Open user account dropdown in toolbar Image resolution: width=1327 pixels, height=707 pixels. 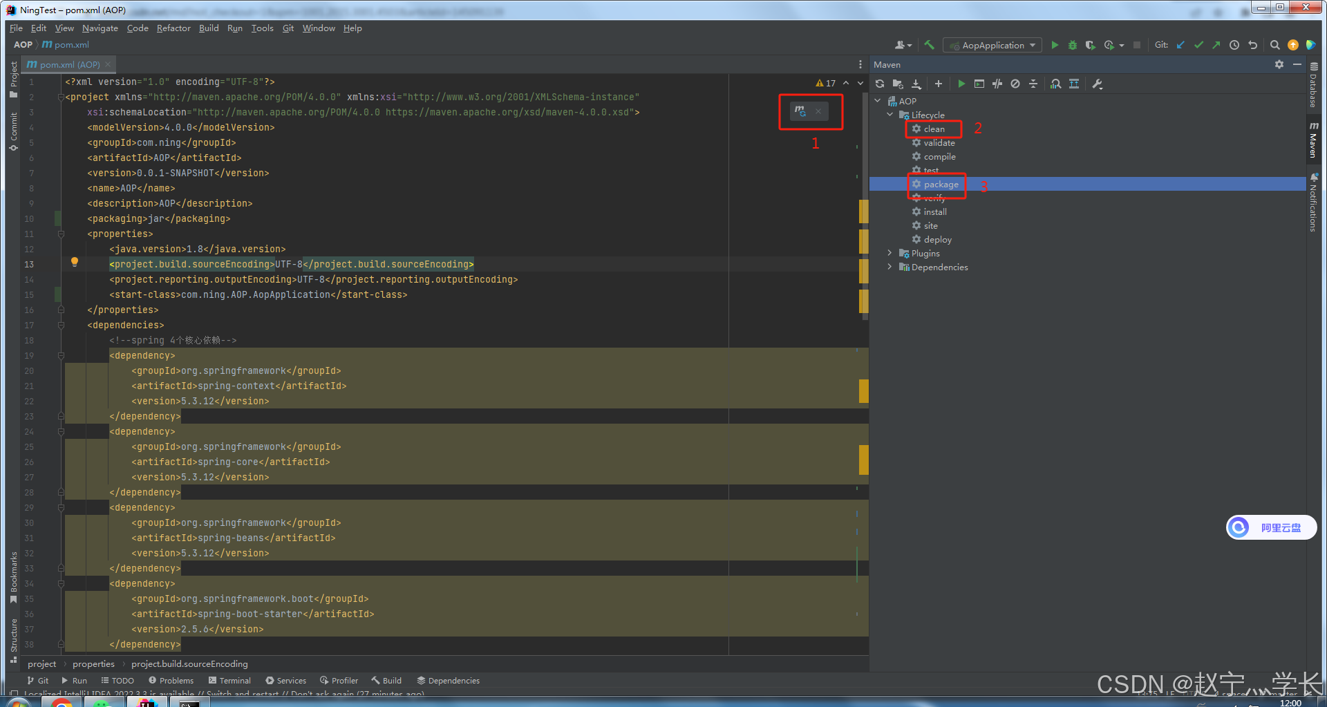[x=903, y=45]
